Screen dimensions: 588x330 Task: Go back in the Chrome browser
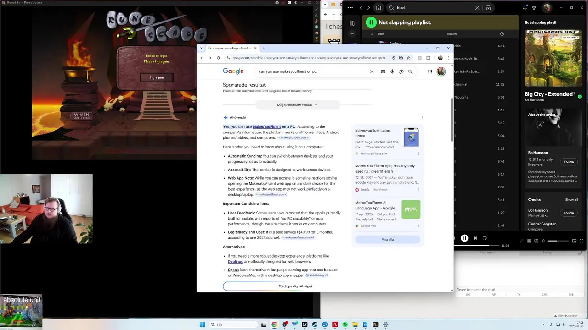[x=202, y=58]
